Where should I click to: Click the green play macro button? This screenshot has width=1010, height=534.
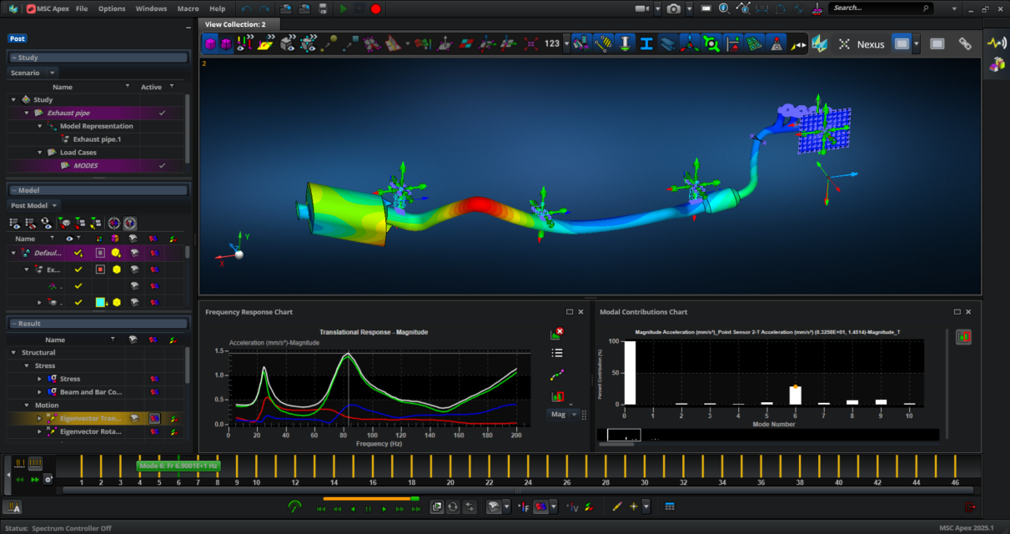coord(343,8)
